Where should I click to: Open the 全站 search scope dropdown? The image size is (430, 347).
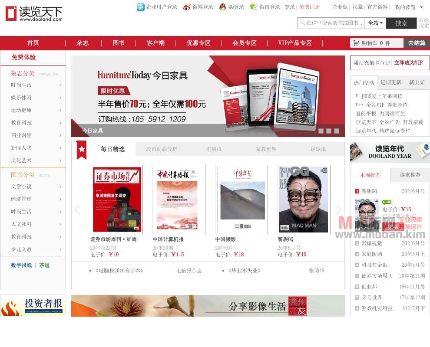coord(375,23)
